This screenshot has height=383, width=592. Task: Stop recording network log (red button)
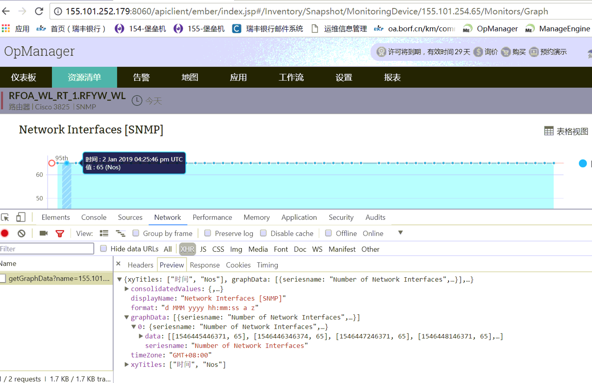(5, 233)
